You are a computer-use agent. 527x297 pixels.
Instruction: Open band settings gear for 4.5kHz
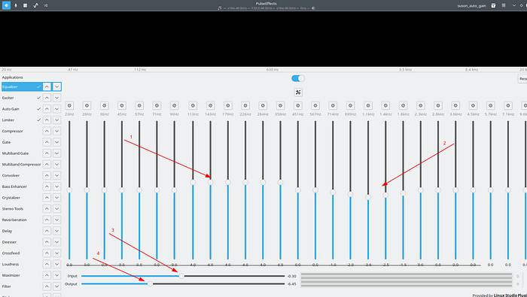pyautogui.click(x=473, y=105)
